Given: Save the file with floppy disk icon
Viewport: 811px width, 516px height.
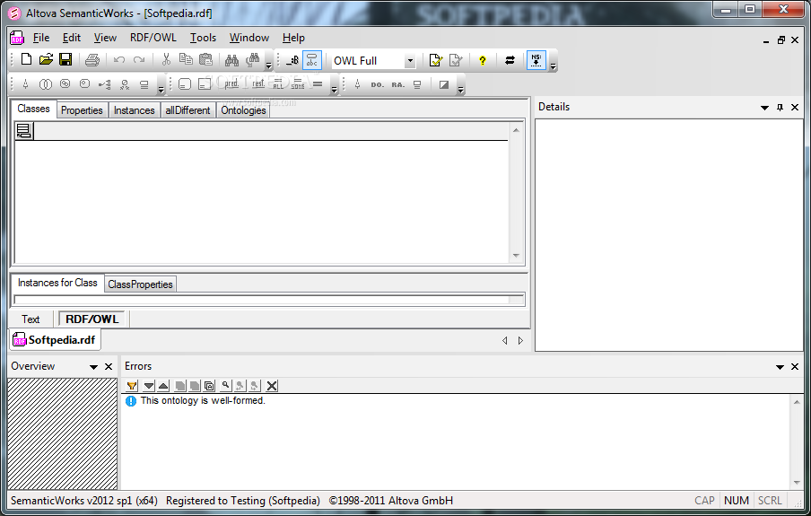Looking at the screenshot, I should [65, 59].
